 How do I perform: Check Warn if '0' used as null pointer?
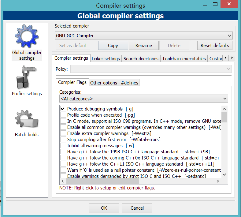63,170
